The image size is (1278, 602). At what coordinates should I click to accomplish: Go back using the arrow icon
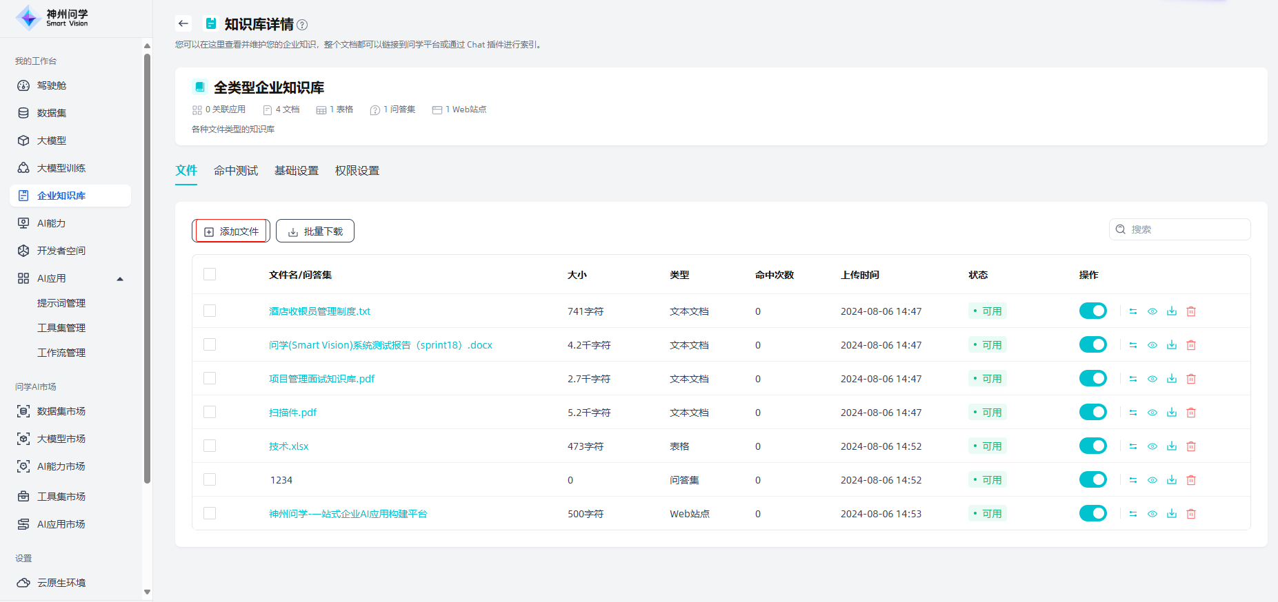(183, 23)
